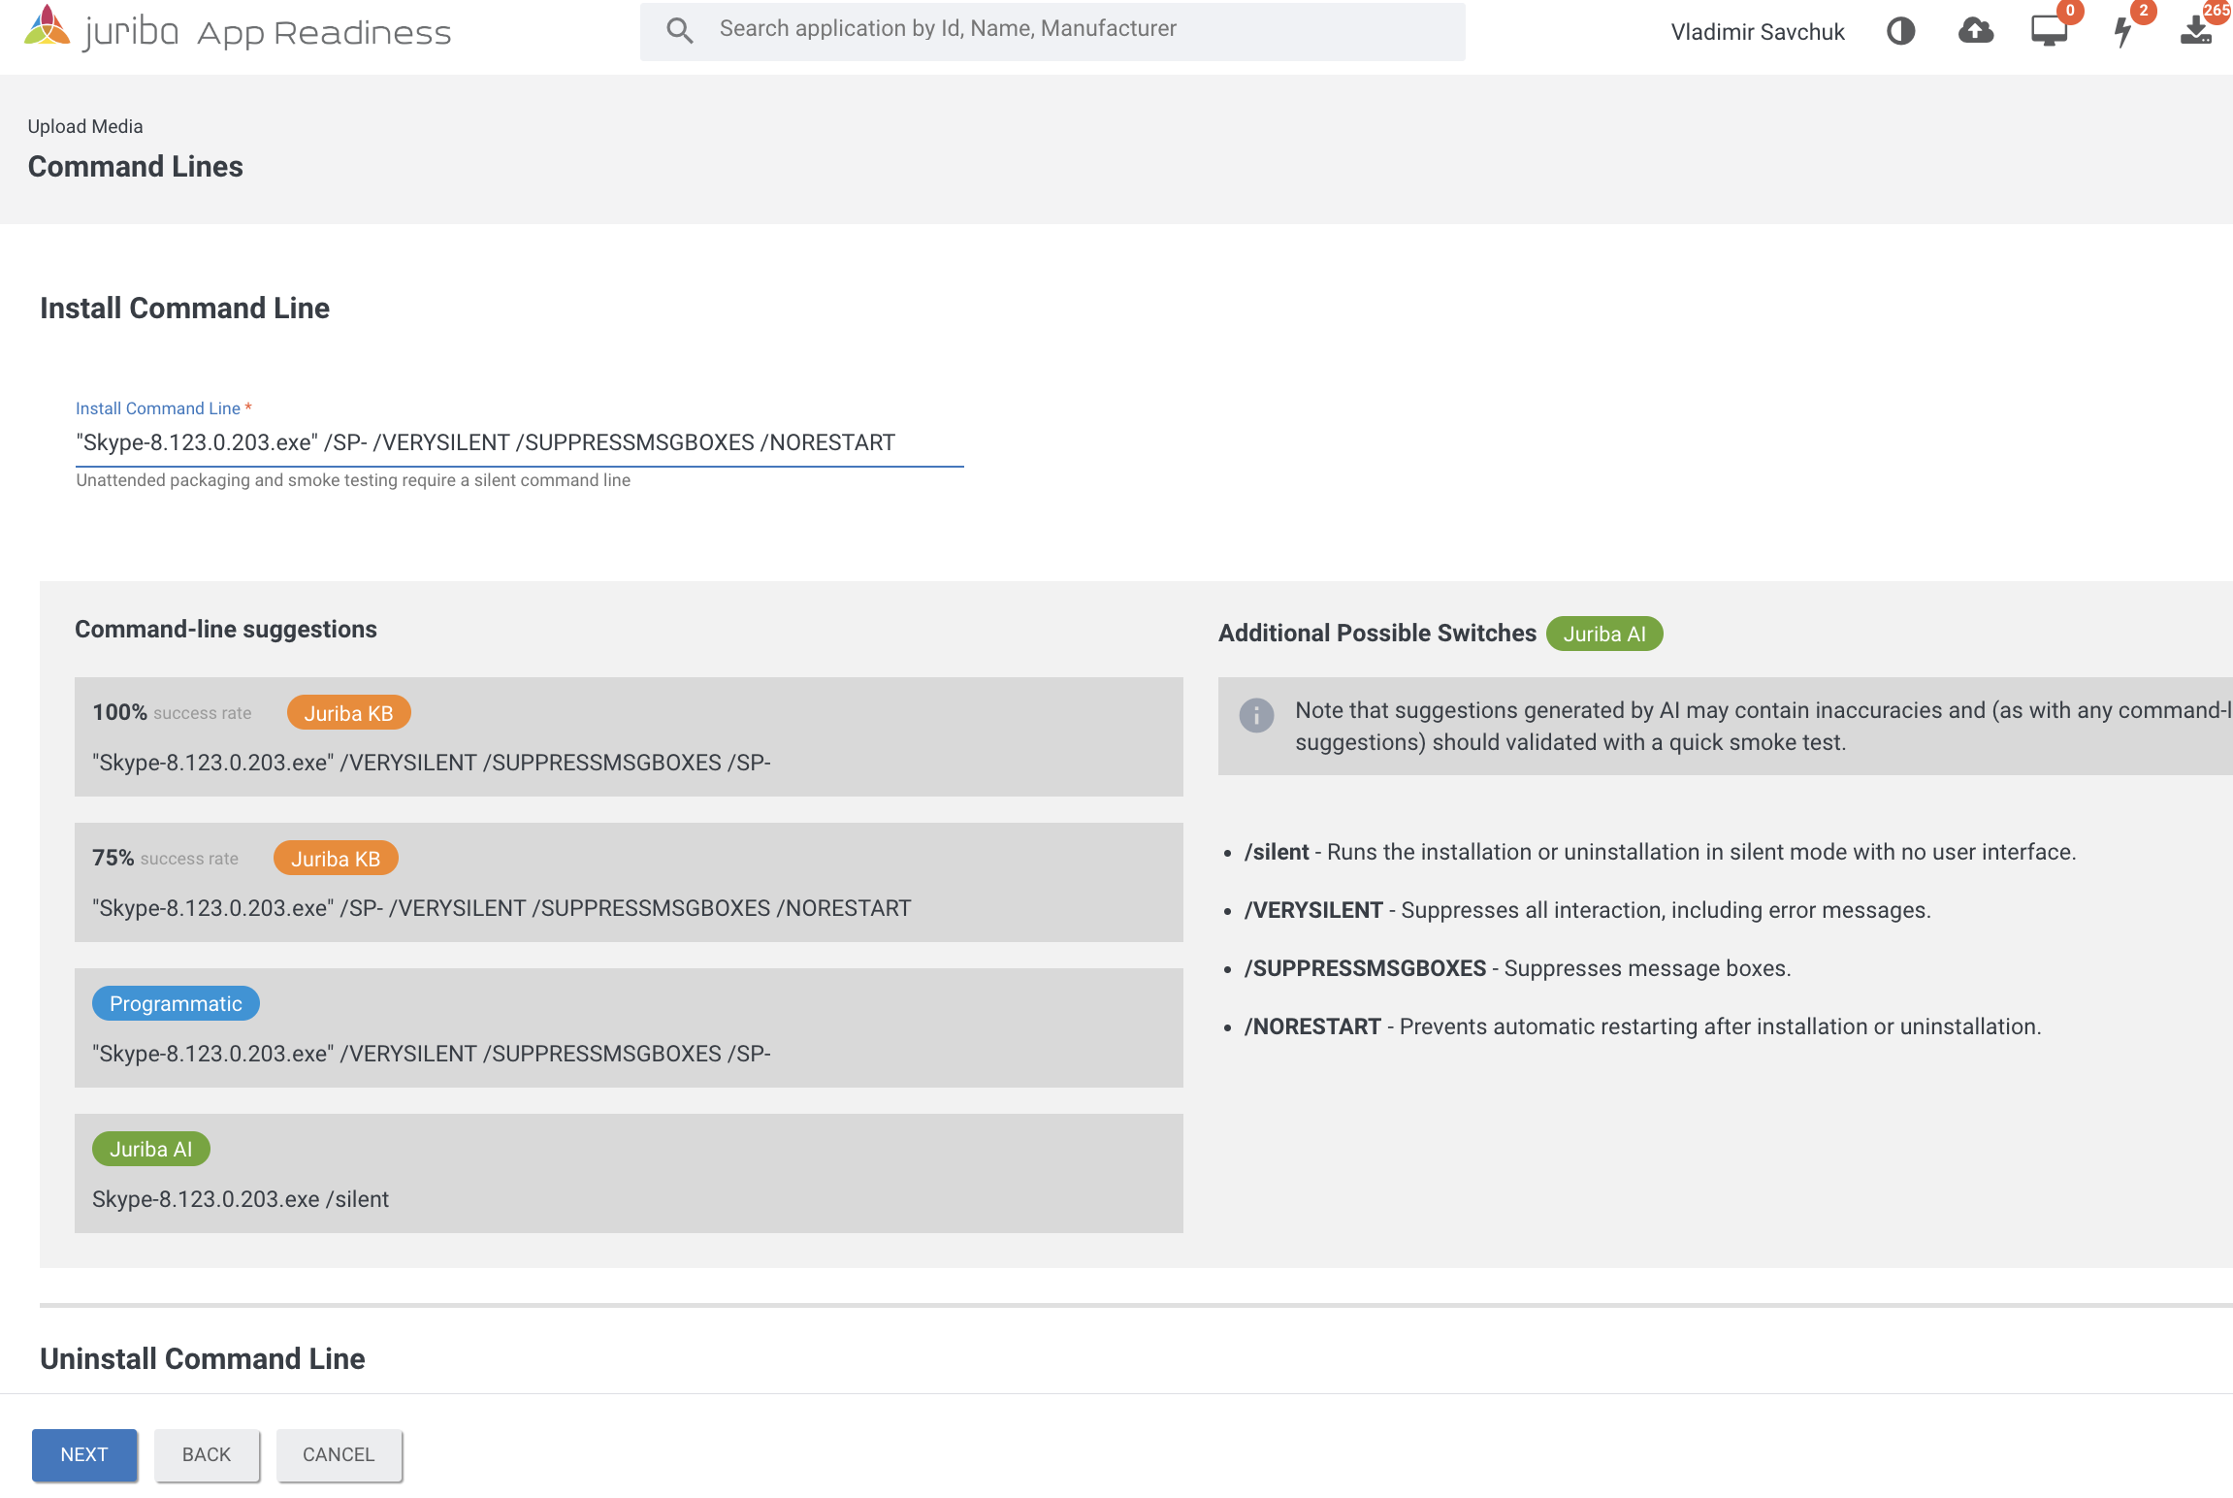Click the Install Command Line input field
This screenshot has width=2233, height=1498.
point(520,442)
